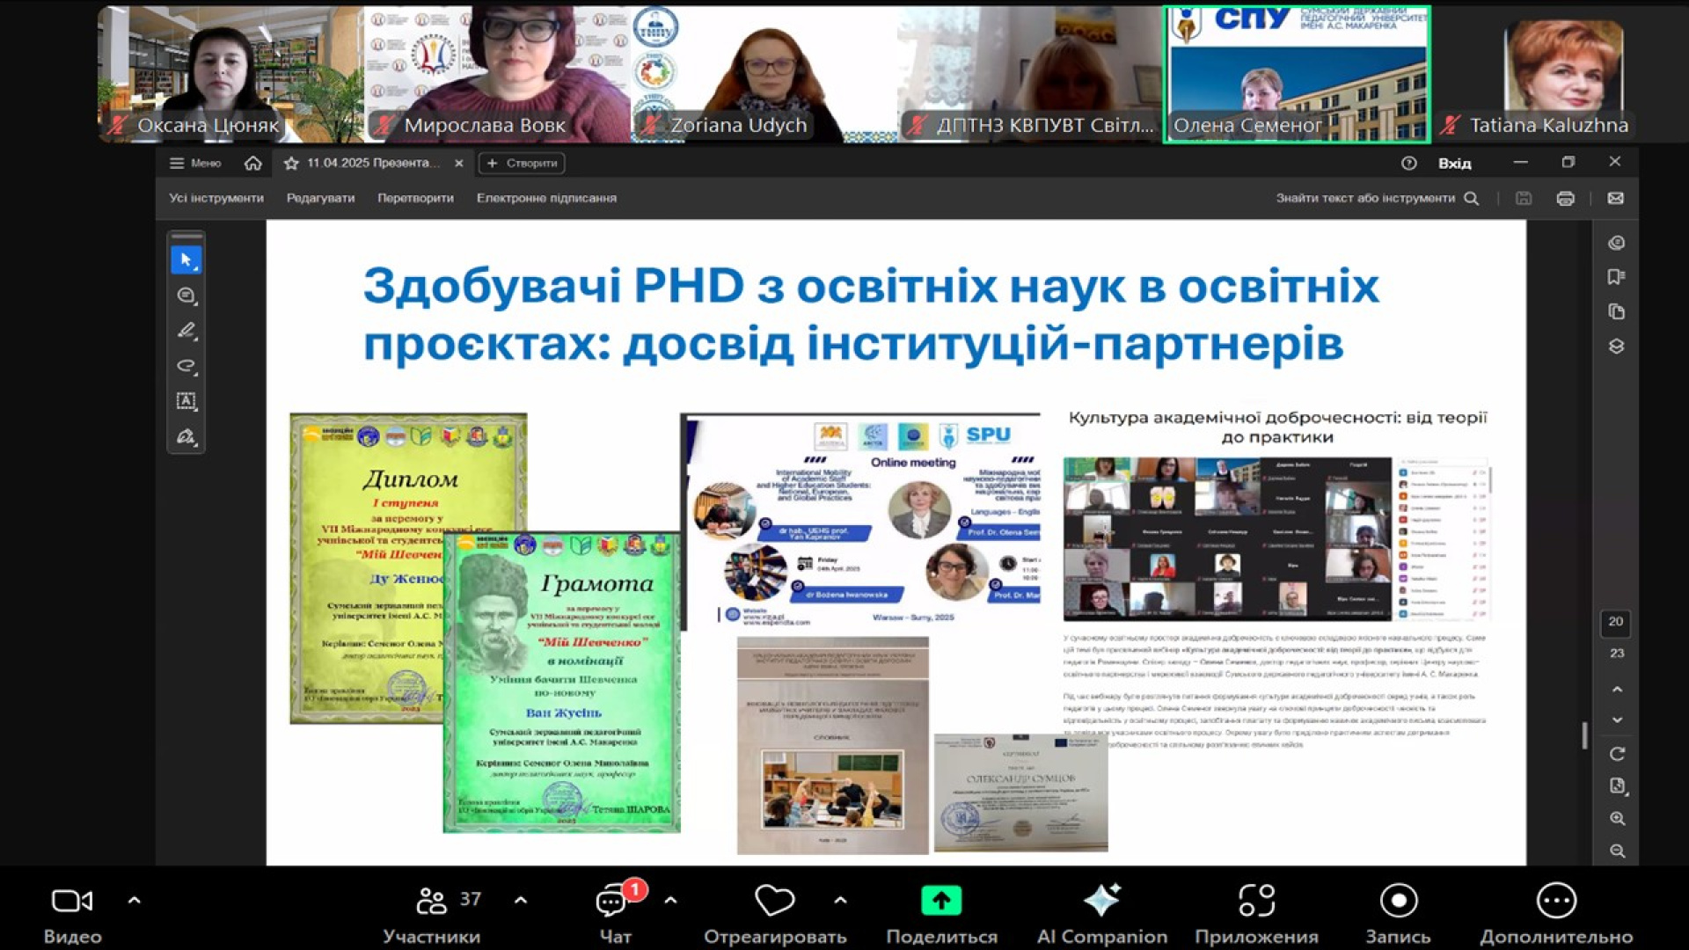
Task: Click the green Поделиться share screen button
Action: coord(941,913)
